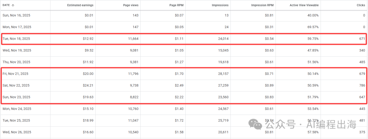The height and width of the screenshot is (139, 368).
Task: Click the 445 clicks value
Action: (x=362, y=109)
